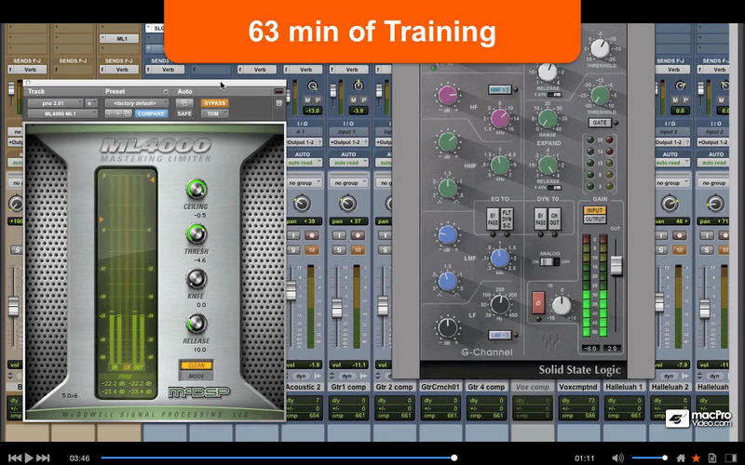Turn the ML4000 THRESH knob
Viewport: 745px width, 465px height.
coord(196,234)
